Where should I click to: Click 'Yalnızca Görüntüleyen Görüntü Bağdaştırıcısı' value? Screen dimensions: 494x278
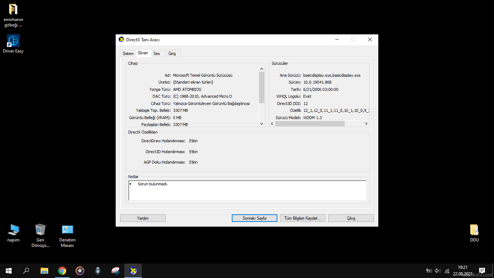pyautogui.click(x=211, y=104)
